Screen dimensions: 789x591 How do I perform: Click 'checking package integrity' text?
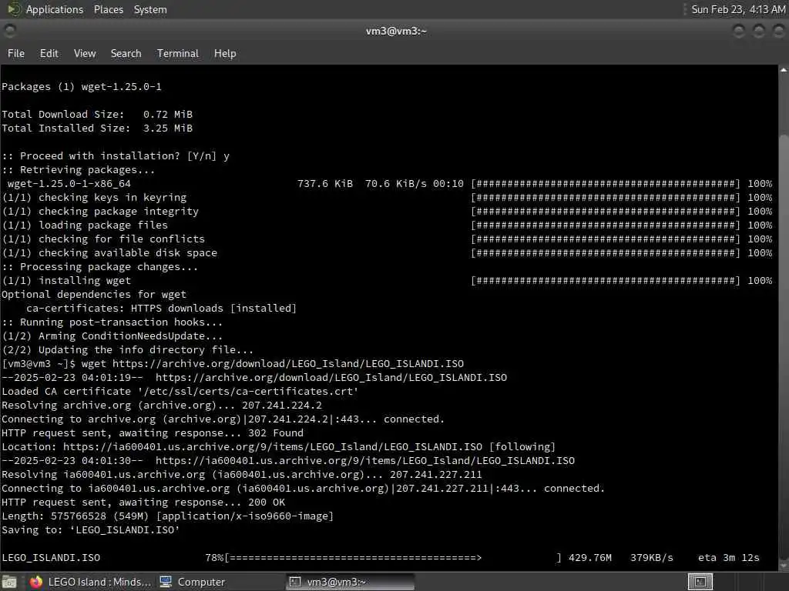coord(119,212)
